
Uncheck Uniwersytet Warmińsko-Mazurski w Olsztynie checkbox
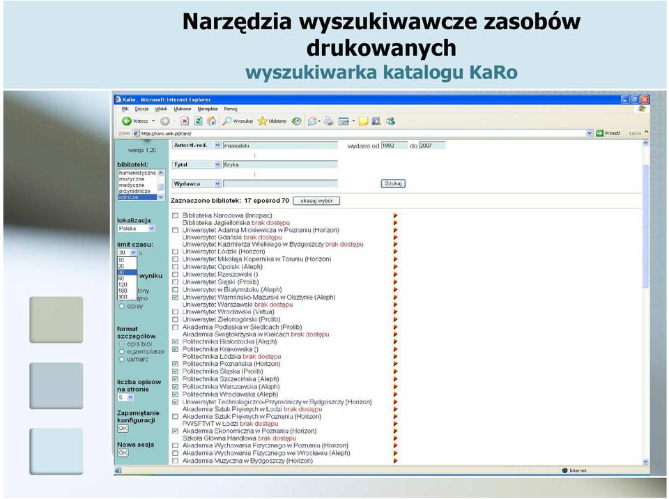(x=175, y=297)
